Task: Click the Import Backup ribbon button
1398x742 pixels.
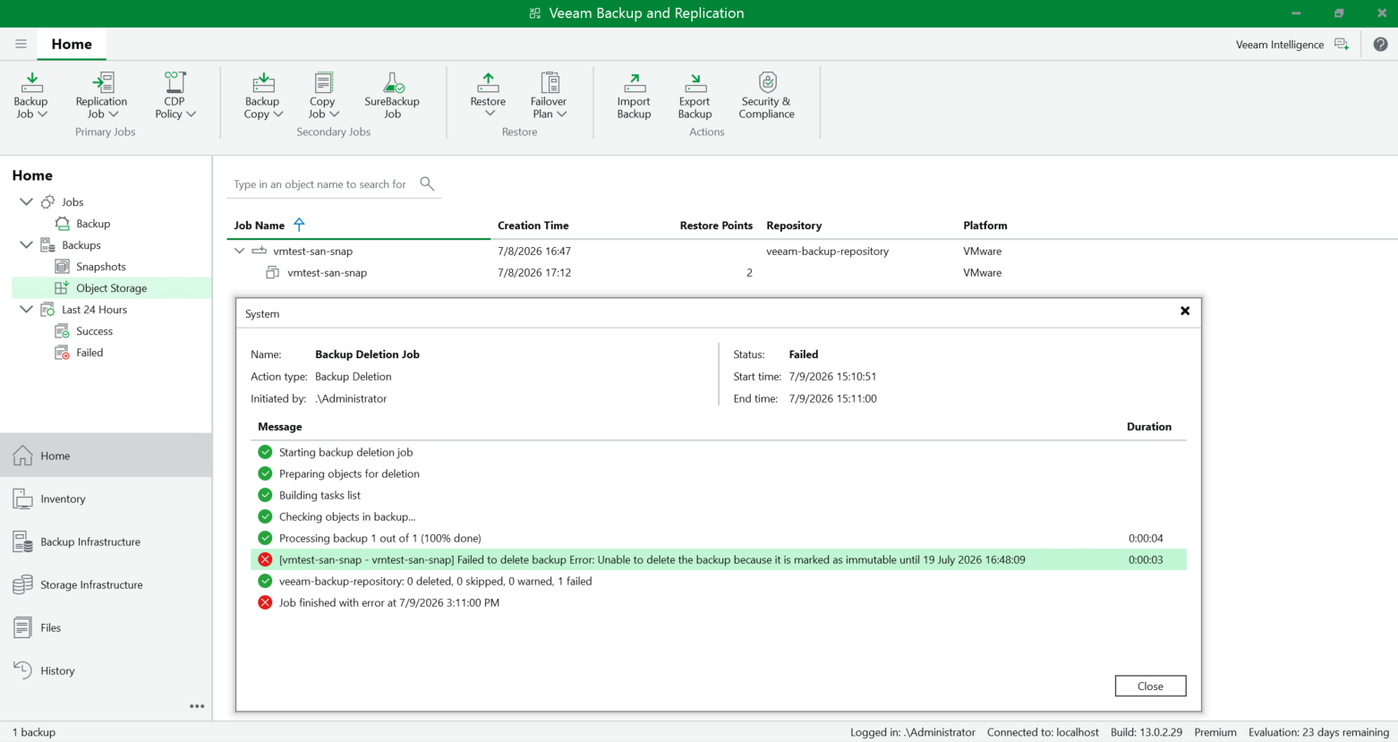Action: [x=634, y=96]
